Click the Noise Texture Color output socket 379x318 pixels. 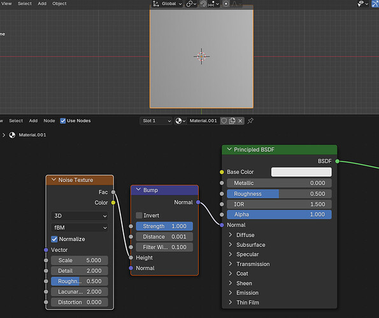[113, 203]
